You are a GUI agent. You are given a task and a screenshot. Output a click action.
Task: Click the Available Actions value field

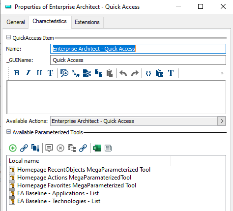[134, 121]
